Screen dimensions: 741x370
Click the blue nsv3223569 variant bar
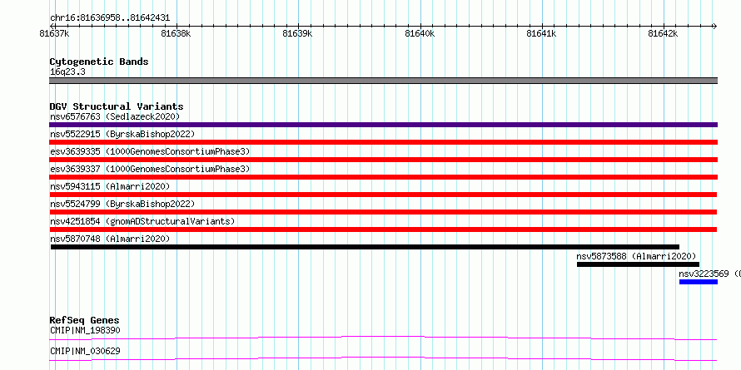[x=699, y=282]
